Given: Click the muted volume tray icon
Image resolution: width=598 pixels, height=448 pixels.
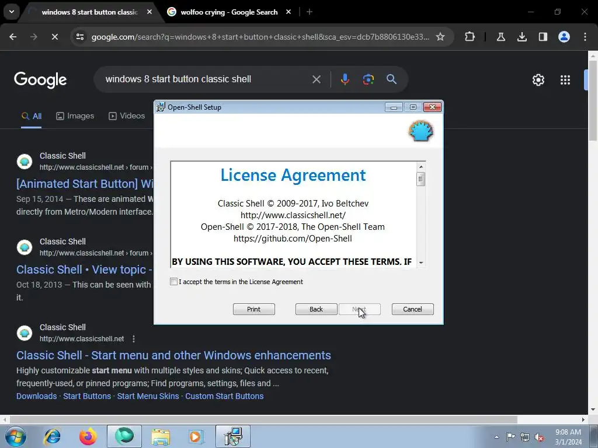Looking at the screenshot, I should point(539,437).
